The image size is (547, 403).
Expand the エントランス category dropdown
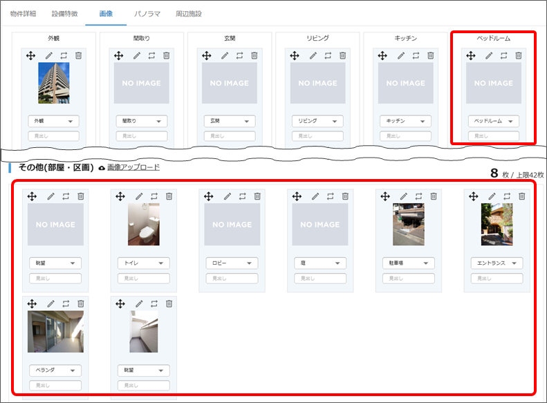pyautogui.click(x=497, y=263)
